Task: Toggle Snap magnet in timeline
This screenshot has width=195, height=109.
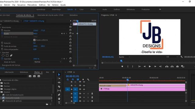Action: pyautogui.click(x=73, y=80)
